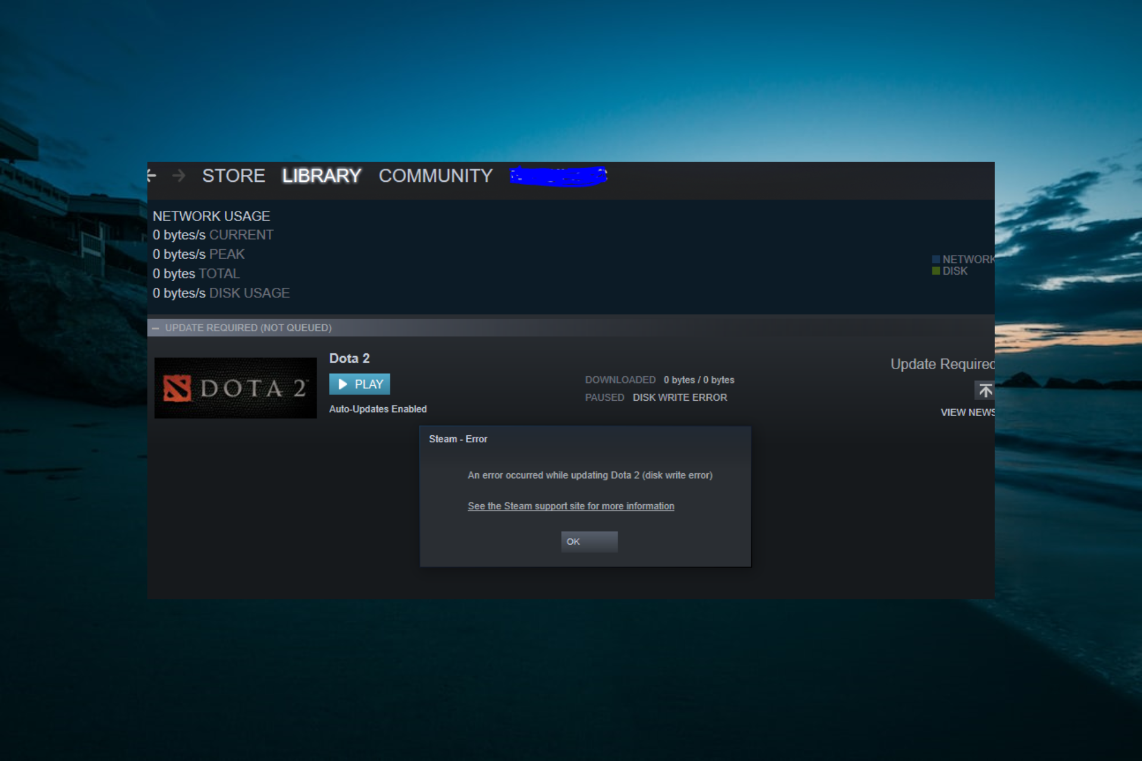Viewport: 1142px width, 761px height.
Task: Click the Steam - Error dialog title
Action: click(458, 439)
